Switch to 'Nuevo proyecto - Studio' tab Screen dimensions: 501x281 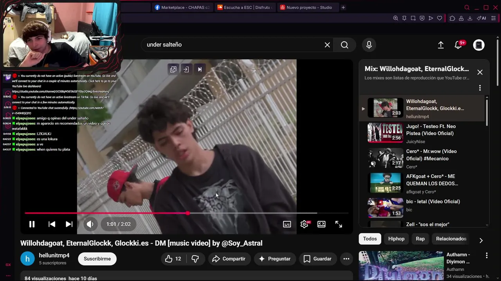307,7
